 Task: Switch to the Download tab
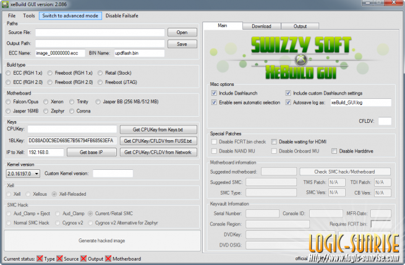[x=261, y=27]
